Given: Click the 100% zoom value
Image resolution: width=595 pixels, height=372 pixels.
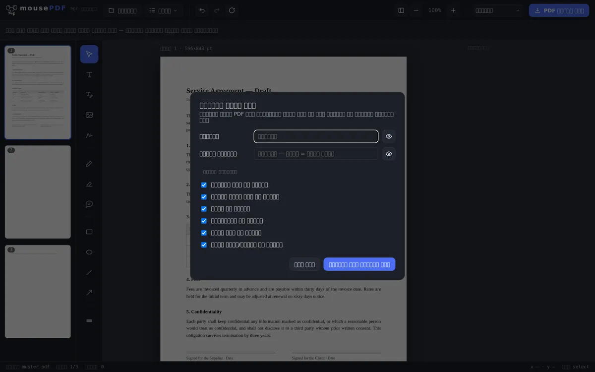Looking at the screenshot, I should tap(435, 10).
